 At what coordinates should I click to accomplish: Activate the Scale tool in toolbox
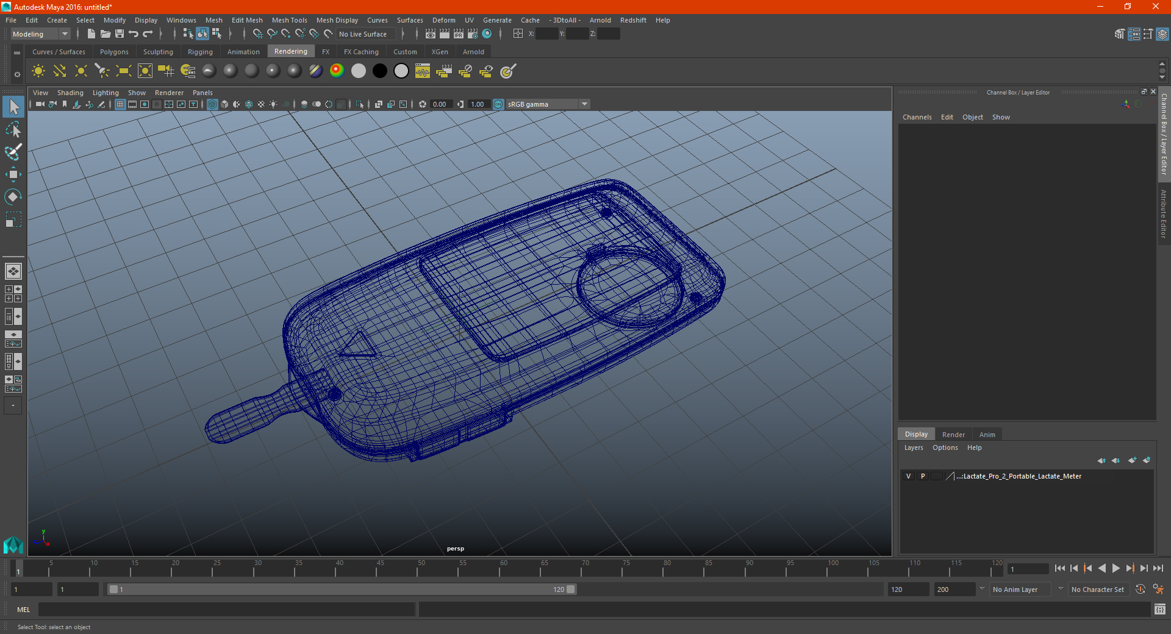tap(13, 219)
